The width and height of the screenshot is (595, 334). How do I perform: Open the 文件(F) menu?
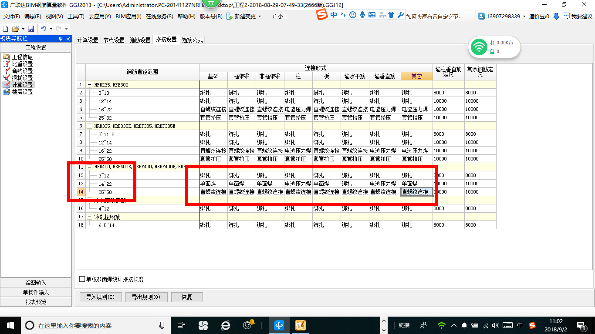pos(12,16)
